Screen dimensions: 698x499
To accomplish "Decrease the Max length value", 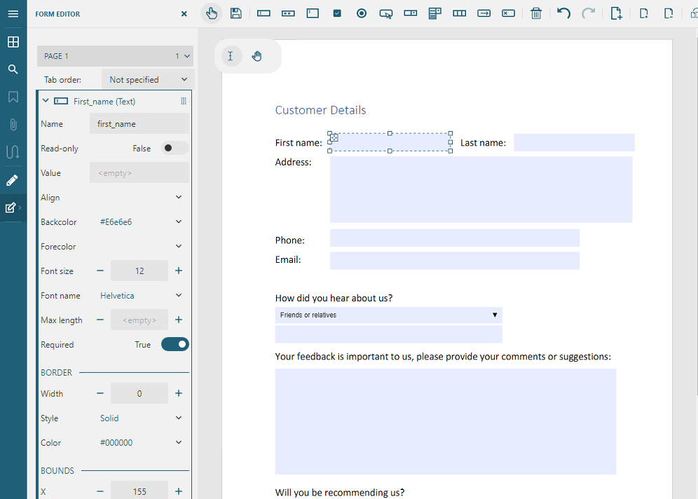I will point(100,320).
